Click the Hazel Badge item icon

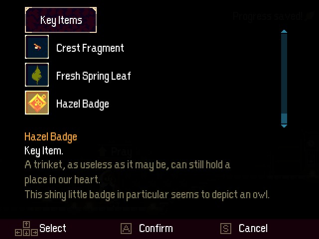[x=37, y=103]
